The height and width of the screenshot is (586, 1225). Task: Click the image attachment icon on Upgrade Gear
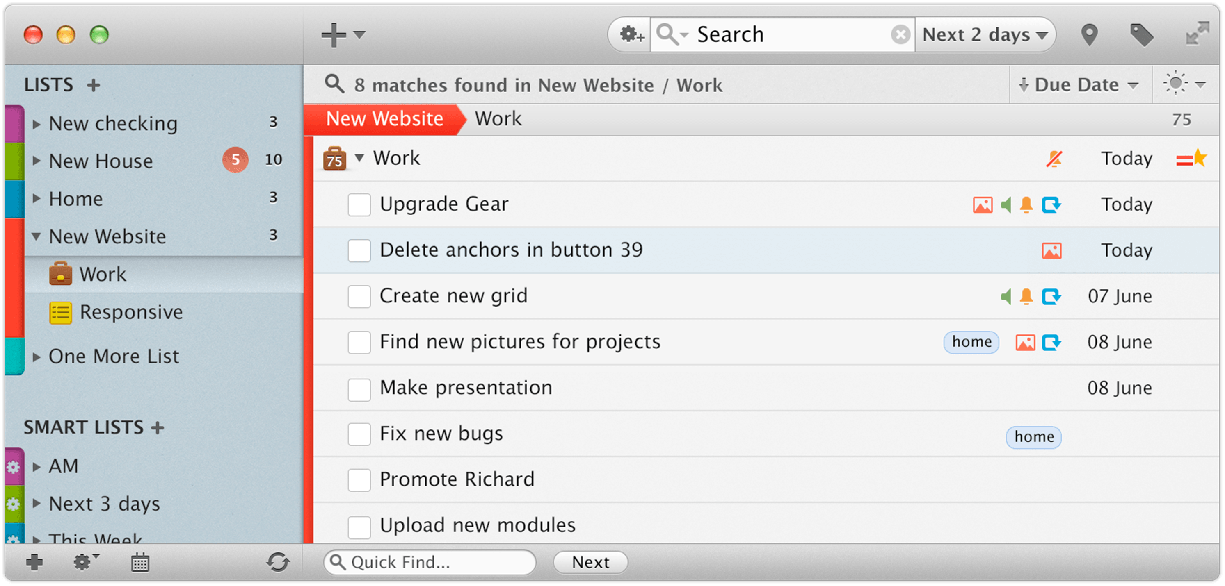983,204
